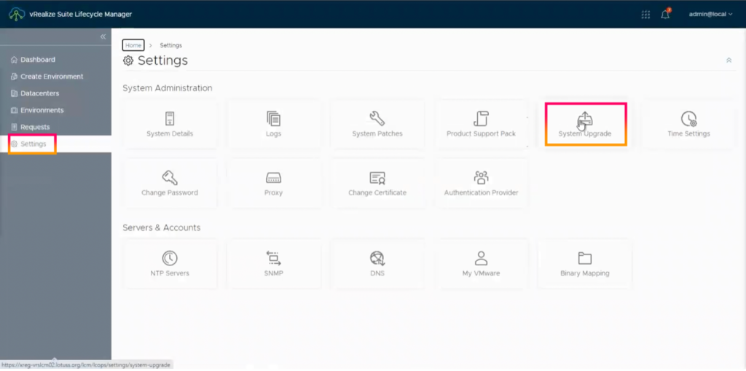Click the System Patches label
746x371 pixels.
(x=377, y=134)
